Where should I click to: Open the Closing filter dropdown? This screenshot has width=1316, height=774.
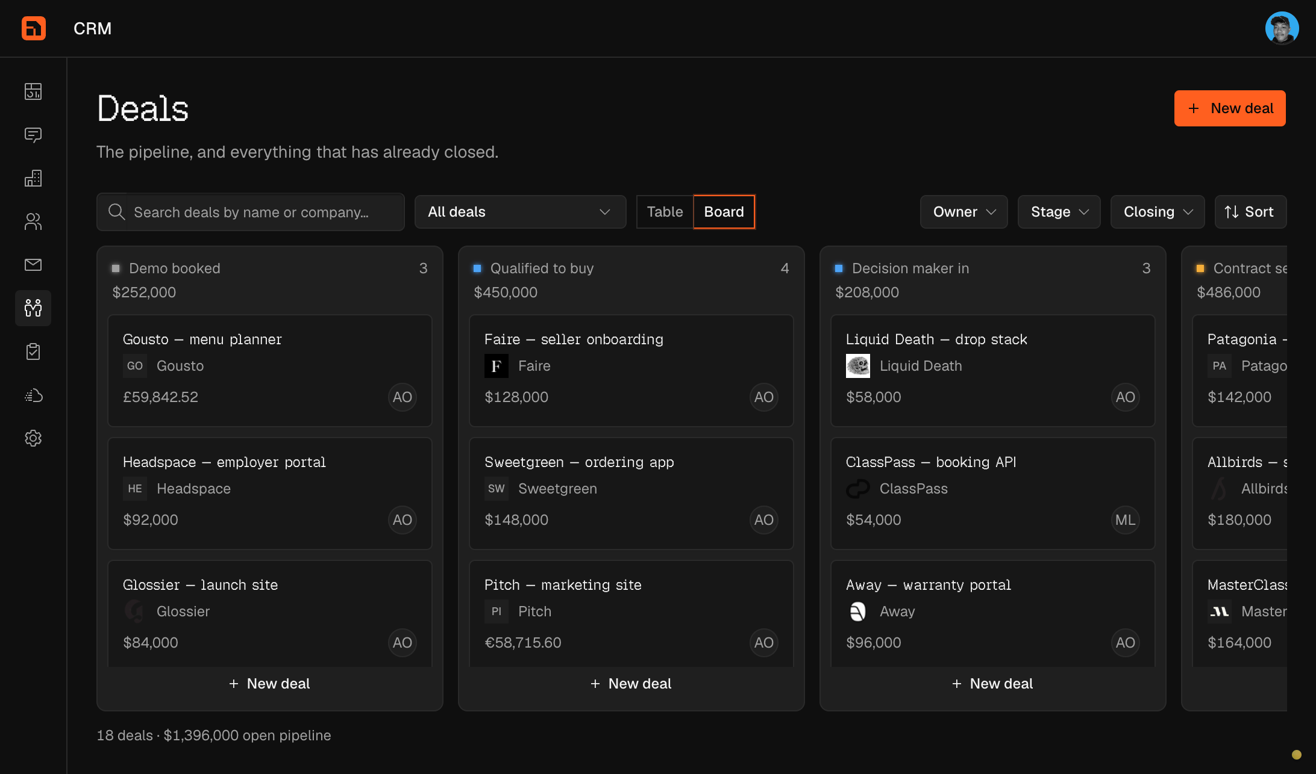pyautogui.click(x=1158, y=212)
